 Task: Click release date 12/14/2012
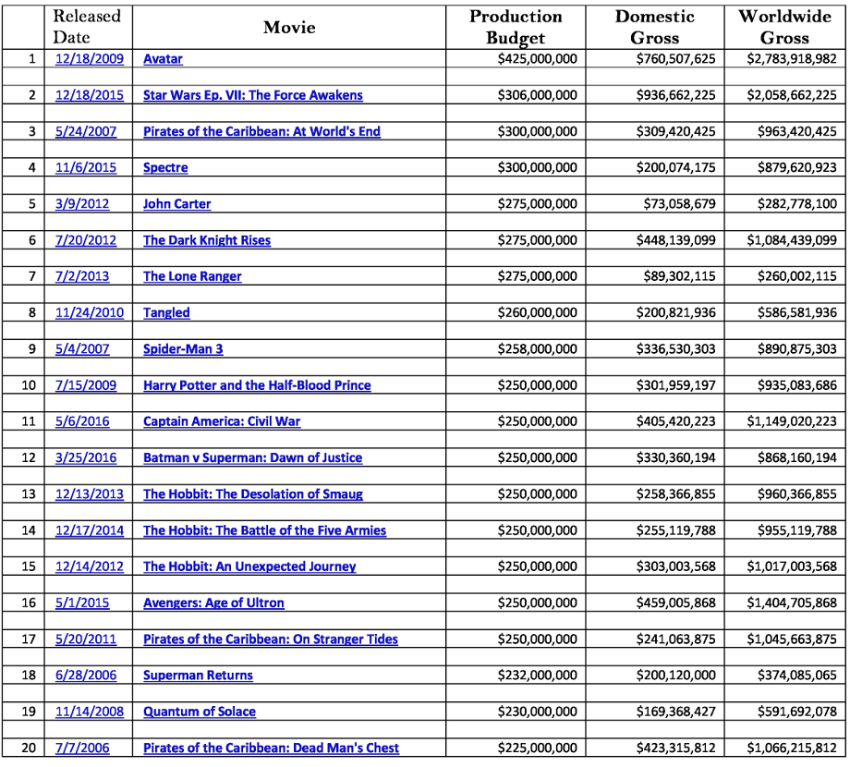(90, 566)
